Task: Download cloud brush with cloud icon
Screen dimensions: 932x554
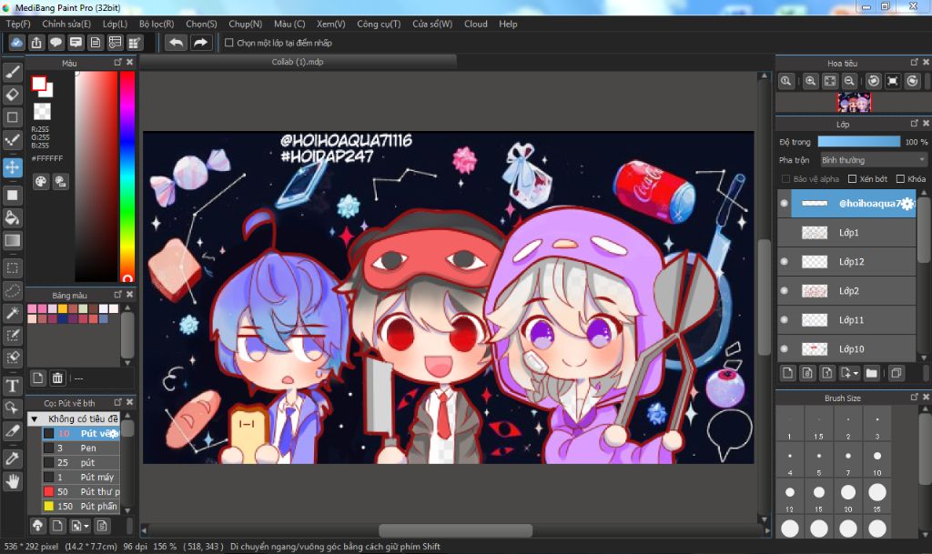Action: [x=37, y=526]
